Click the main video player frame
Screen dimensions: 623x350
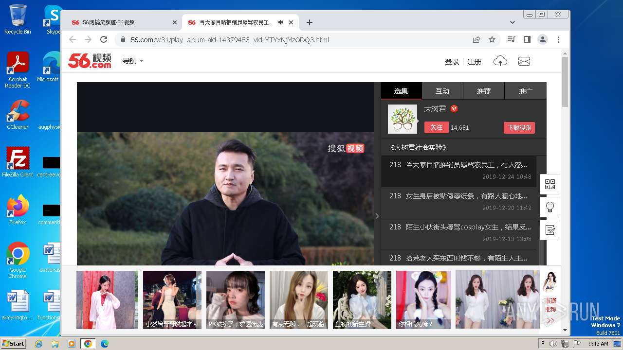[x=225, y=174]
